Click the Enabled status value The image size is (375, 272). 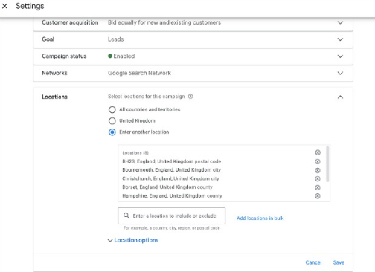[x=121, y=56]
